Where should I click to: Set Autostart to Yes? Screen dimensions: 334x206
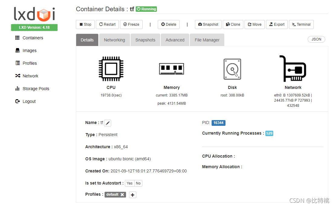coord(129,183)
